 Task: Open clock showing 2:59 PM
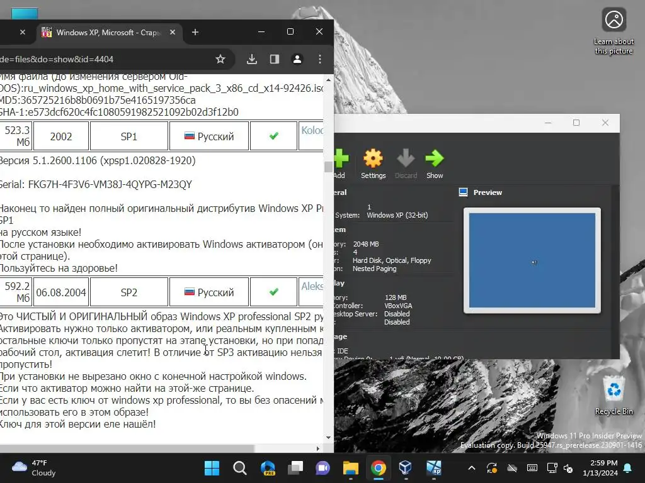pos(600,468)
